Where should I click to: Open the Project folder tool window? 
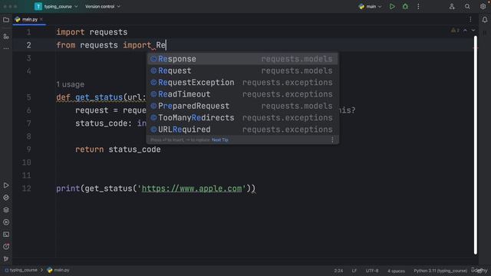coord(6,20)
